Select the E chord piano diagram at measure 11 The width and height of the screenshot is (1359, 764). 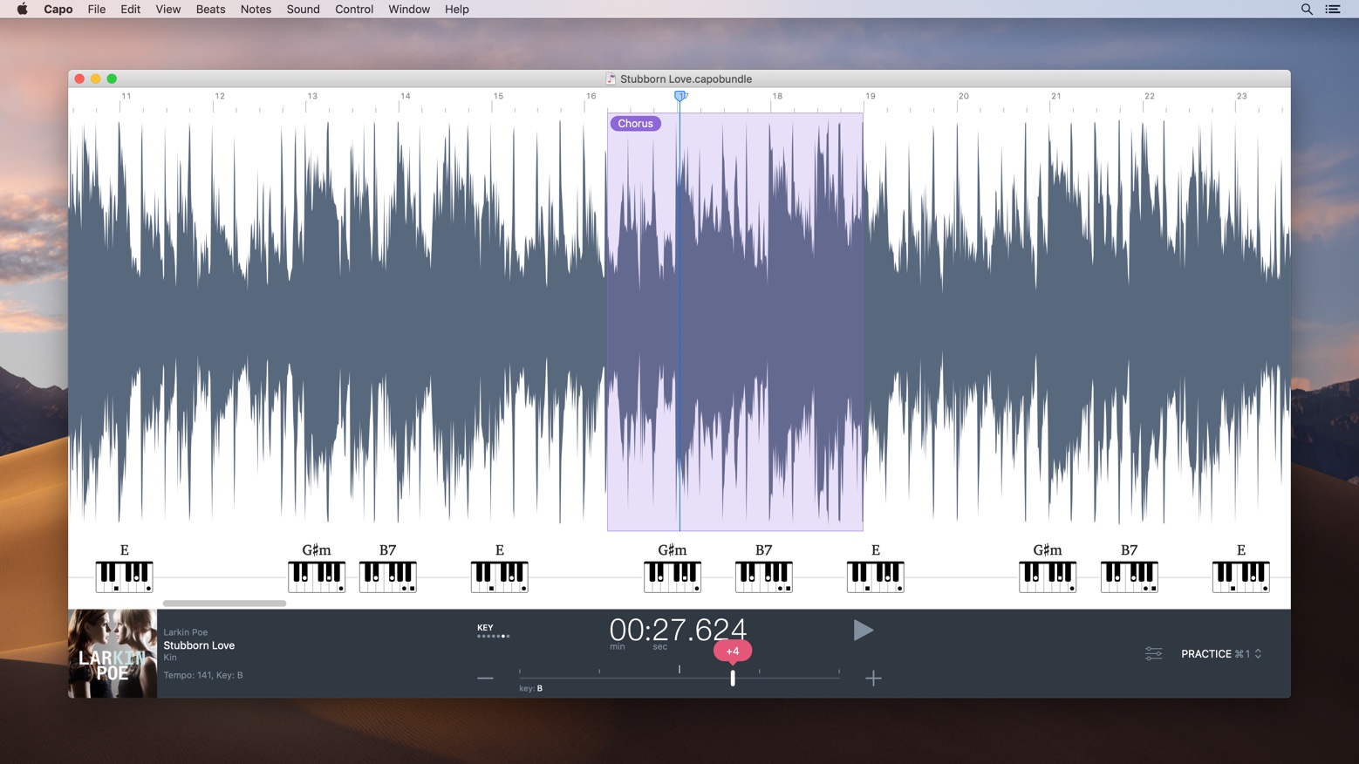(124, 576)
